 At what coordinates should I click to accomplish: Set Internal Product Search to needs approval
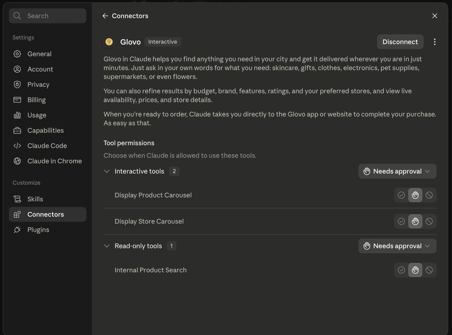(415, 270)
